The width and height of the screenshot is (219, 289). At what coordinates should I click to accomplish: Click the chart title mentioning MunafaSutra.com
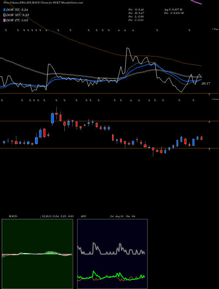(x=43, y=3)
